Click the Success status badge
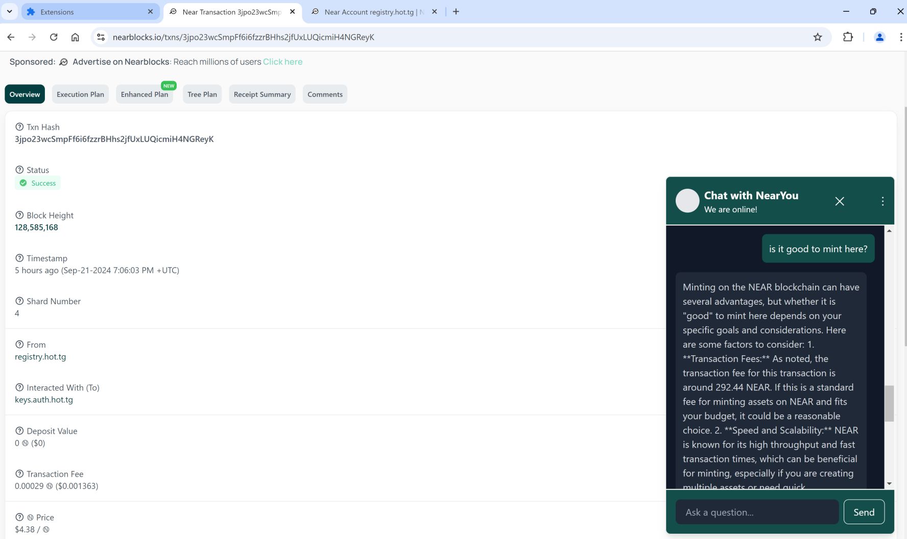The image size is (907, 539). tap(38, 183)
